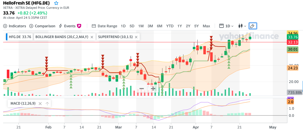This screenshot has width=303, height=137.
Task: Select the 3M time range
Action: (x=150, y=26)
